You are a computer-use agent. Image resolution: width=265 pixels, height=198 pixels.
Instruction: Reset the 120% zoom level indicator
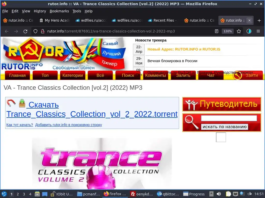point(228,31)
